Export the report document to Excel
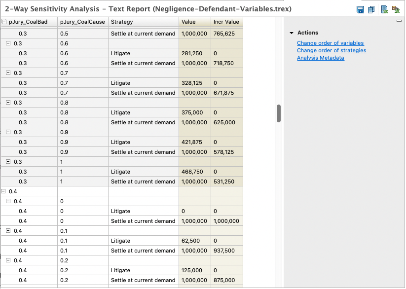Screen dimensions: 406x289 point(384,9)
